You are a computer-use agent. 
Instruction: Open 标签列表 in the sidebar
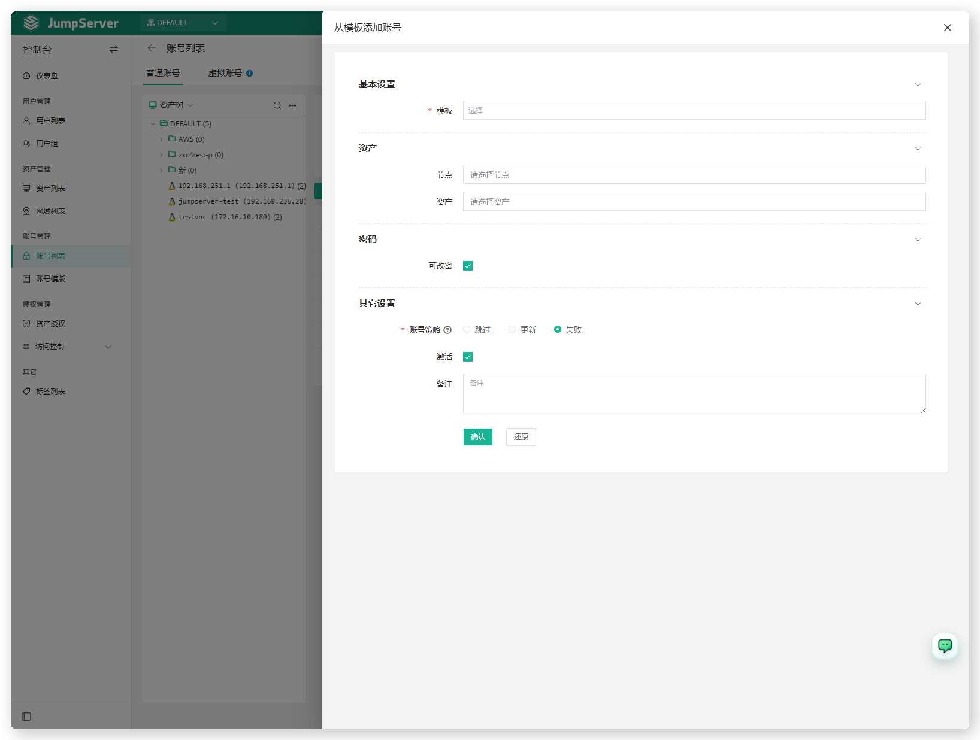[71, 392]
